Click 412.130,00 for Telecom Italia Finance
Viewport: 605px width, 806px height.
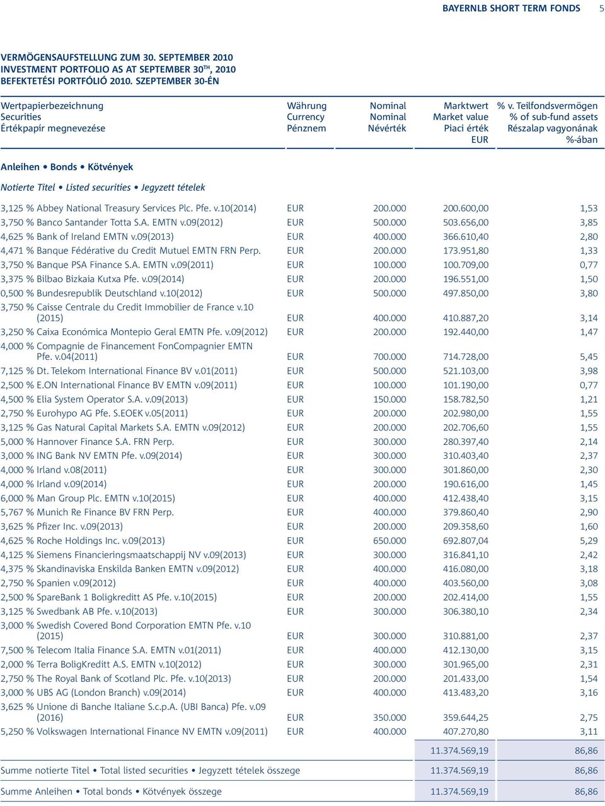466,650
